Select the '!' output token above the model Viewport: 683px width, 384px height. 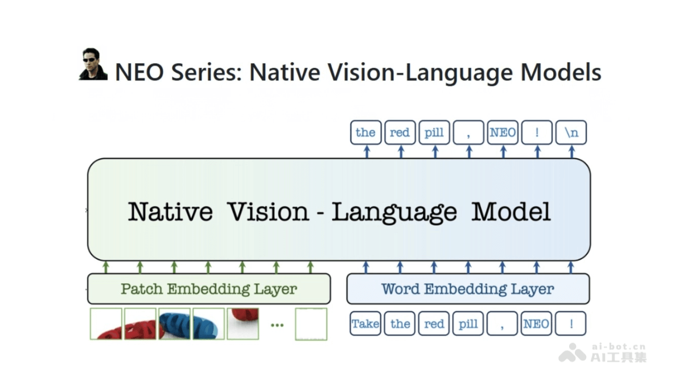537,133
